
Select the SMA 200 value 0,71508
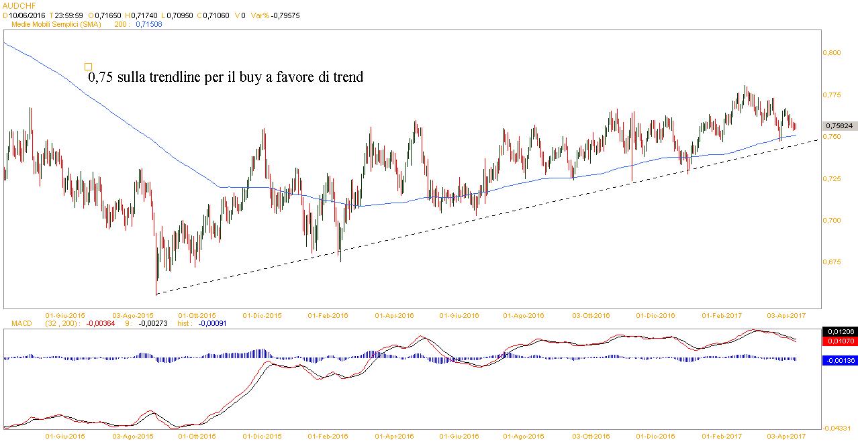coord(149,24)
